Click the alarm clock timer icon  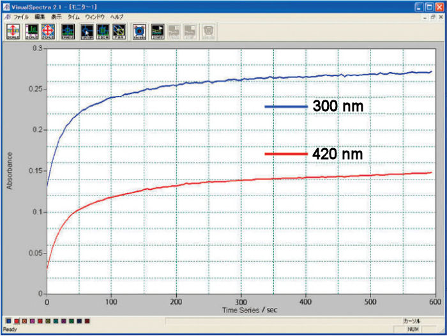[x=140, y=31]
